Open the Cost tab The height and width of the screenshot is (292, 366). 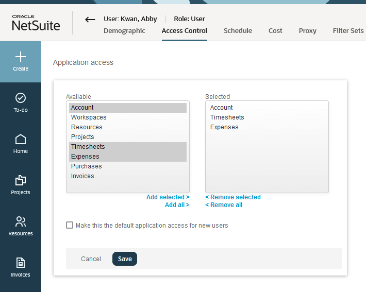pos(275,30)
